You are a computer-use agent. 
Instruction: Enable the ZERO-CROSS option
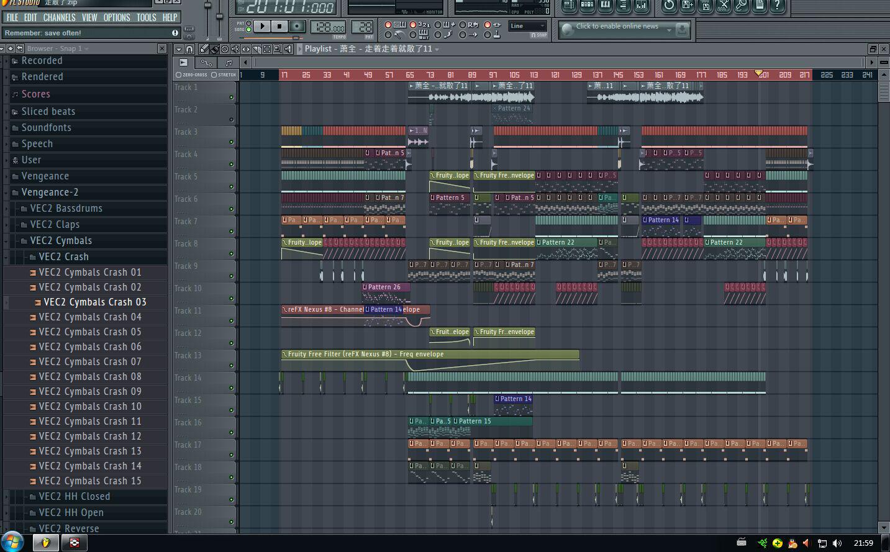178,75
